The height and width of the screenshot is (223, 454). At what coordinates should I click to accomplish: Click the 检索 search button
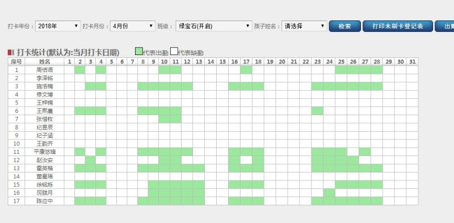tap(345, 26)
